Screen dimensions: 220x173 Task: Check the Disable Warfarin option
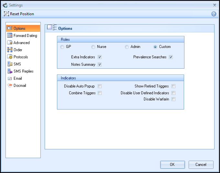pyautogui.click(x=173, y=99)
